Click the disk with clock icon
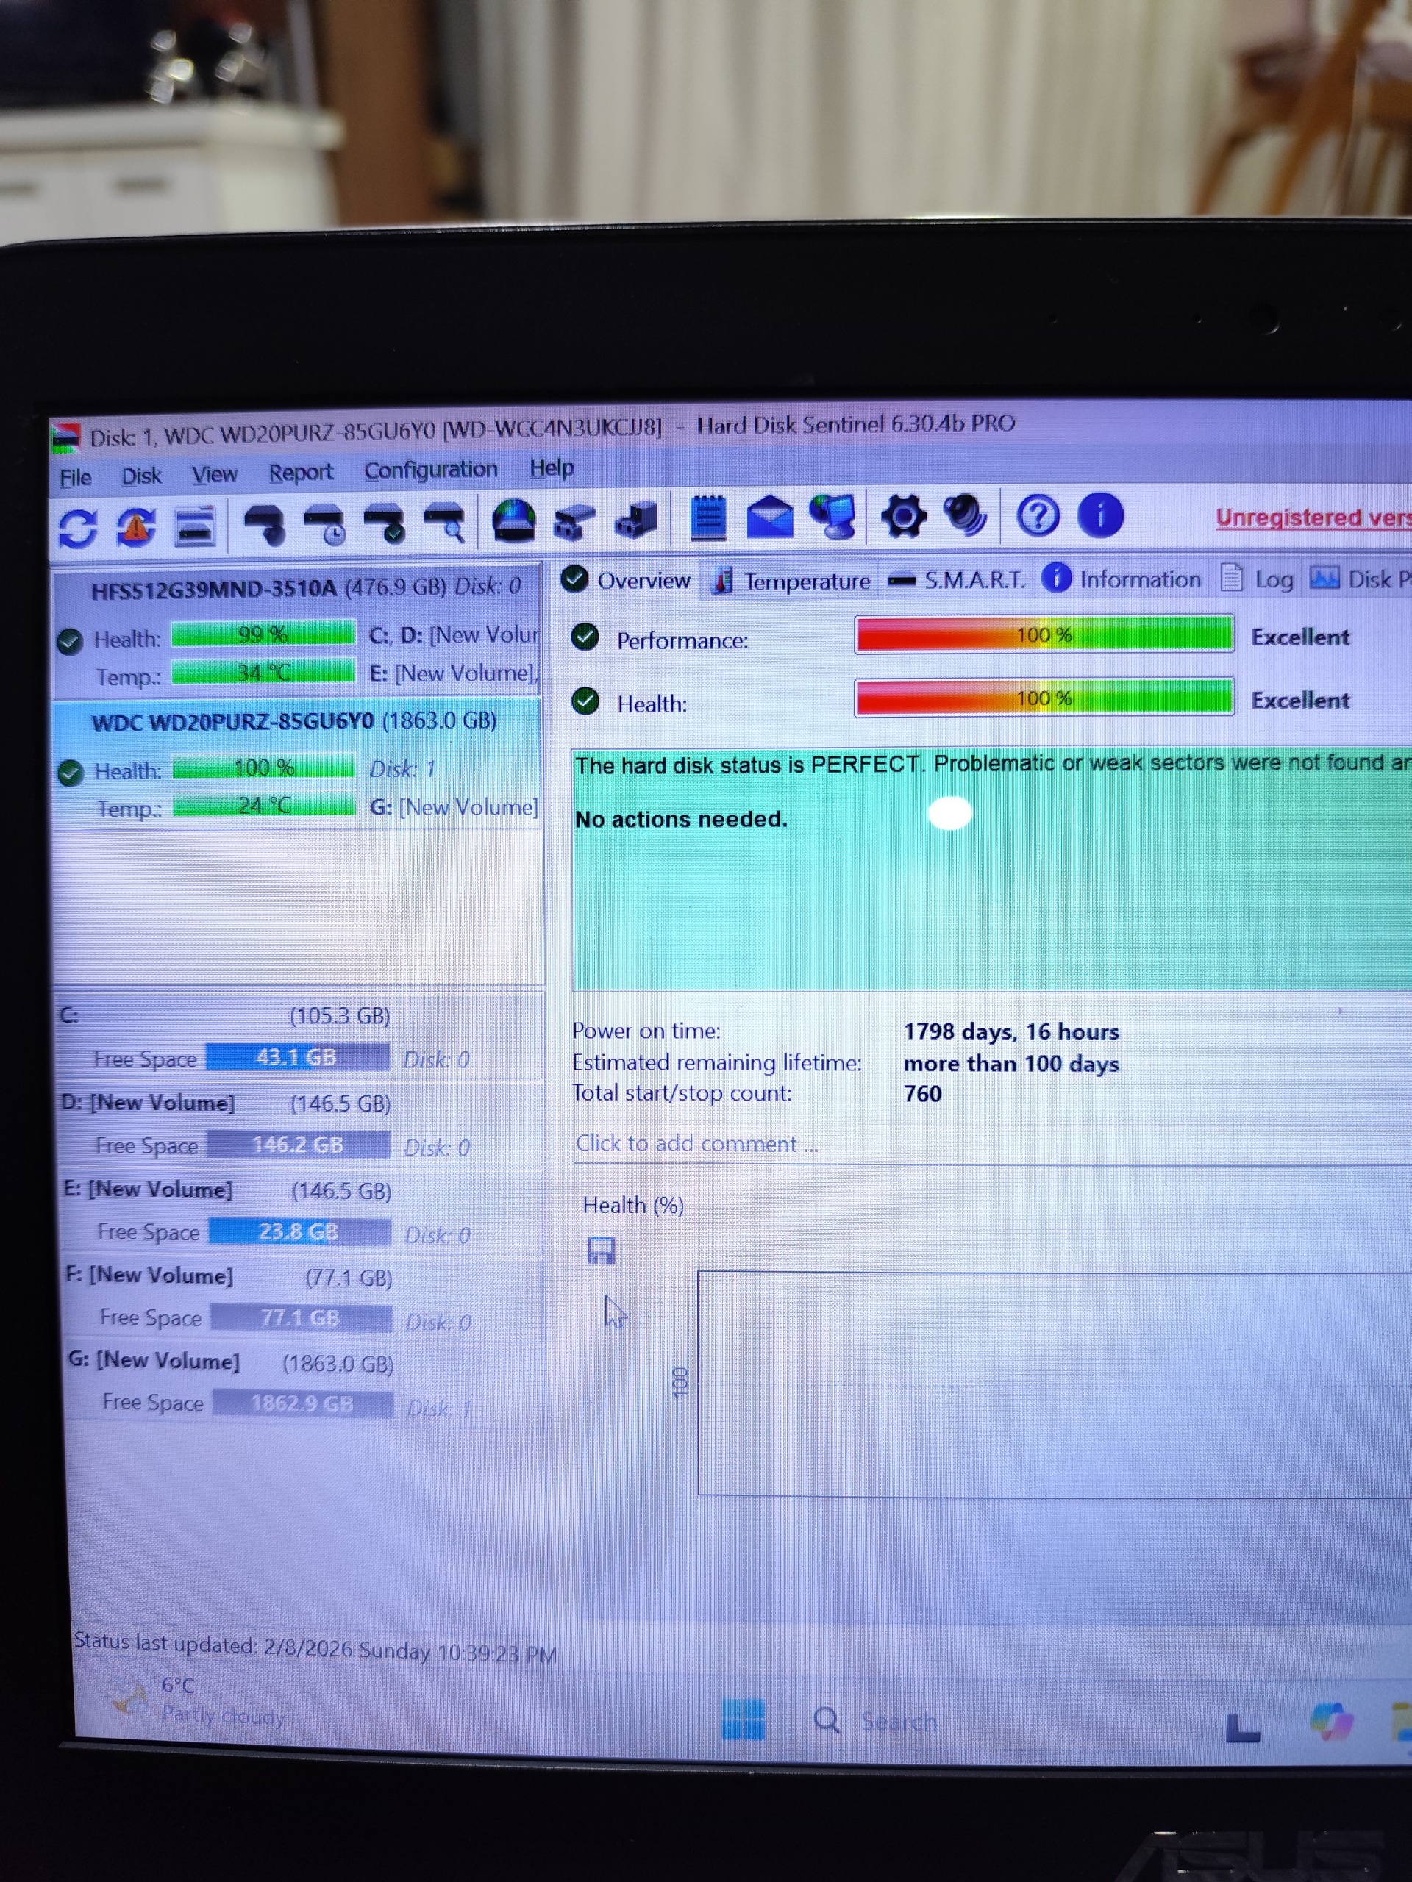1412x1882 pixels. [325, 524]
